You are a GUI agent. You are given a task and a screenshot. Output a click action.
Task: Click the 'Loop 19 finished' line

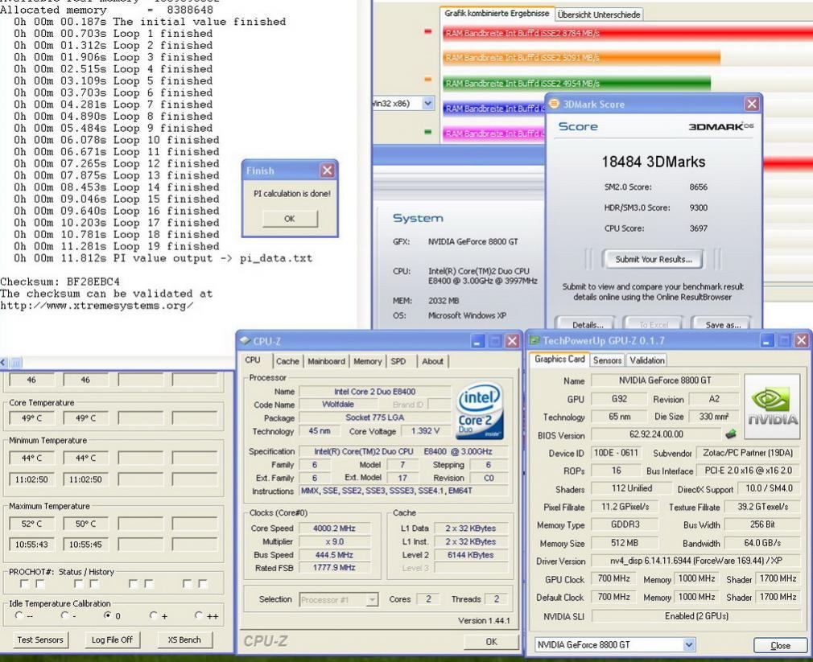click(x=116, y=247)
